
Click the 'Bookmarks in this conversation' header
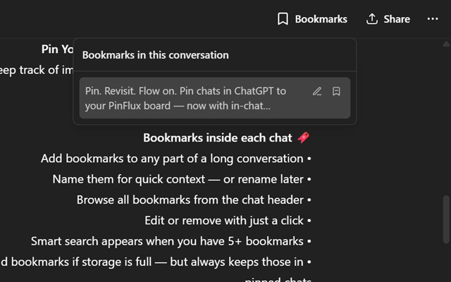[155, 55]
